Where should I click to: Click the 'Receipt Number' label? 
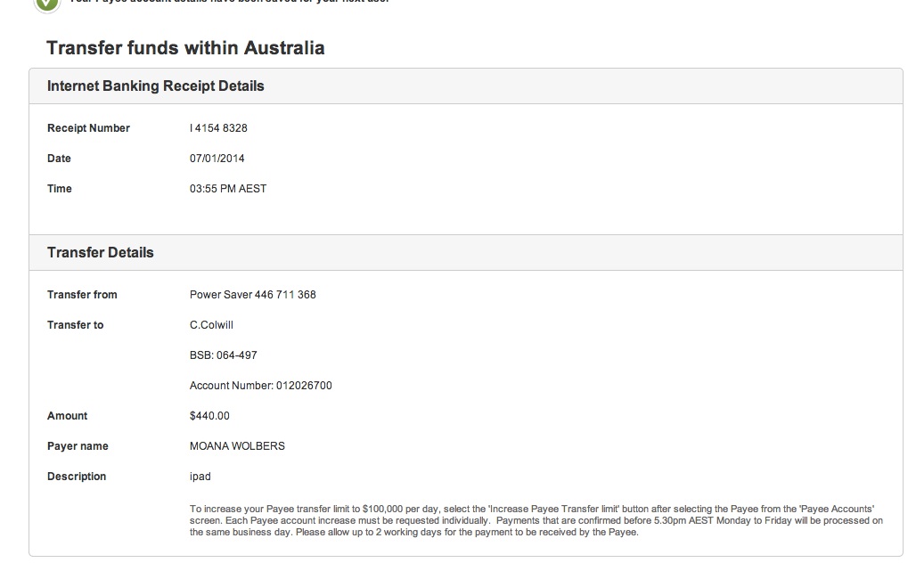(88, 128)
